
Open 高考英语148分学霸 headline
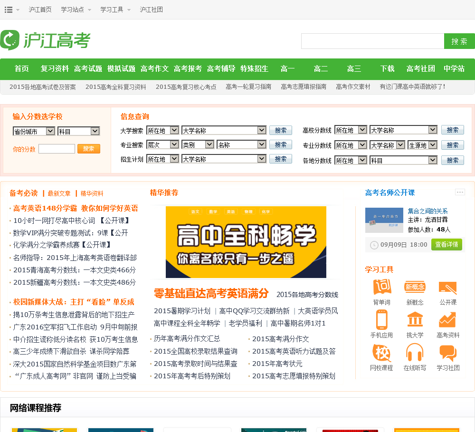point(76,208)
